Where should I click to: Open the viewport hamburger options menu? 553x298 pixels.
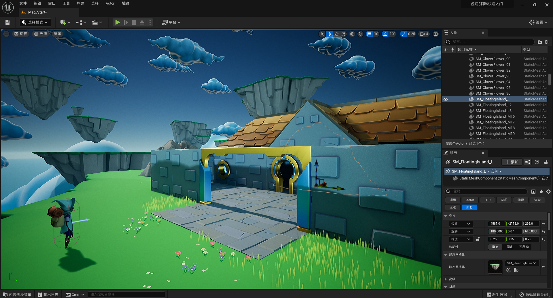[6, 34]
